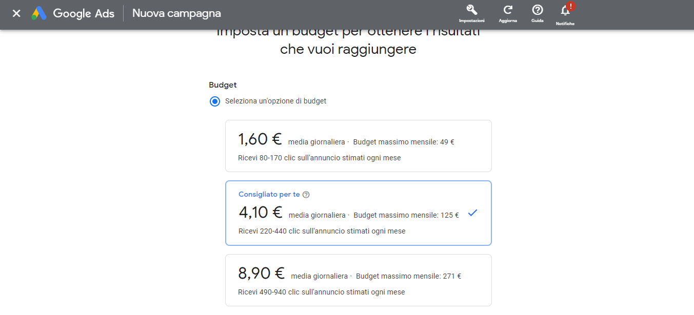
Task: Choose the 1,60 € daily budget option
Action: 358,146
